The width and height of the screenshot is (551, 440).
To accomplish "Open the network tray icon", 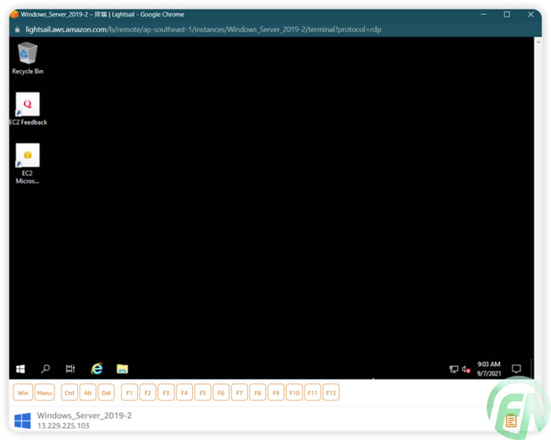I will point(453,368).
